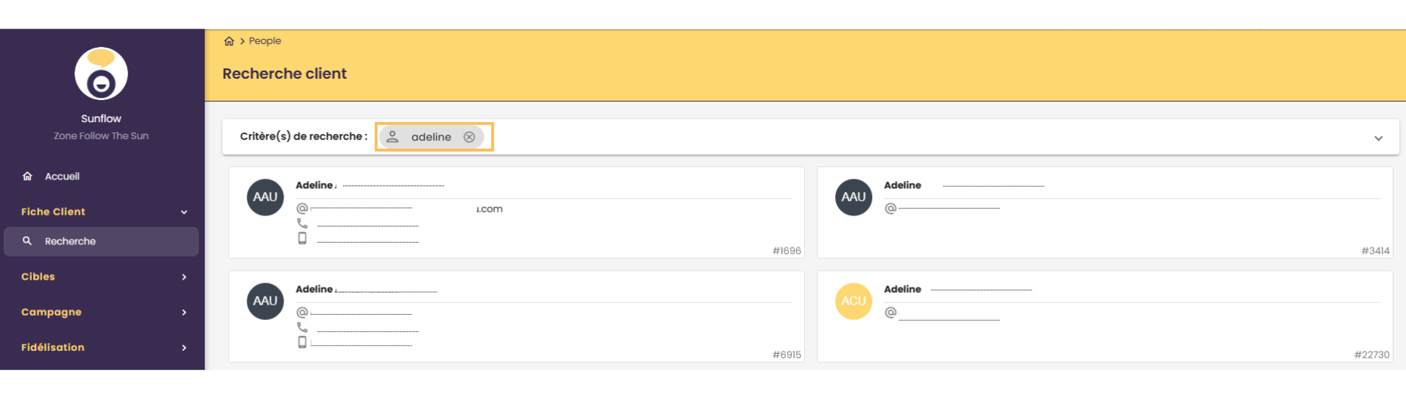Click the client number #1696

[x=787, y=251]
